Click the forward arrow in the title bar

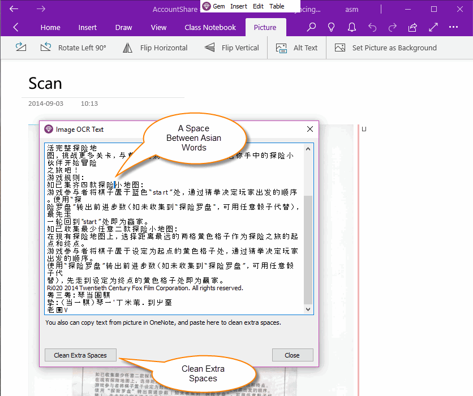click(x=41, y=9)
